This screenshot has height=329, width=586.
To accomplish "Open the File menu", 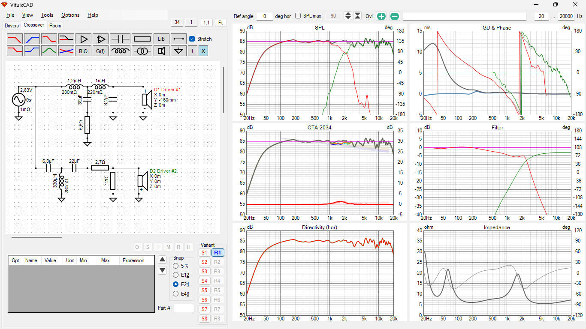I will 10,15.
